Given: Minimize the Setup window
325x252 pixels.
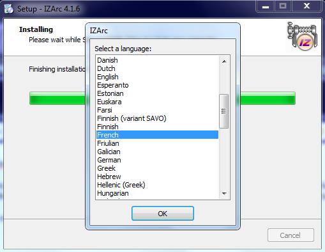Looking at the screenshot, I should click(x=266, y=6).
